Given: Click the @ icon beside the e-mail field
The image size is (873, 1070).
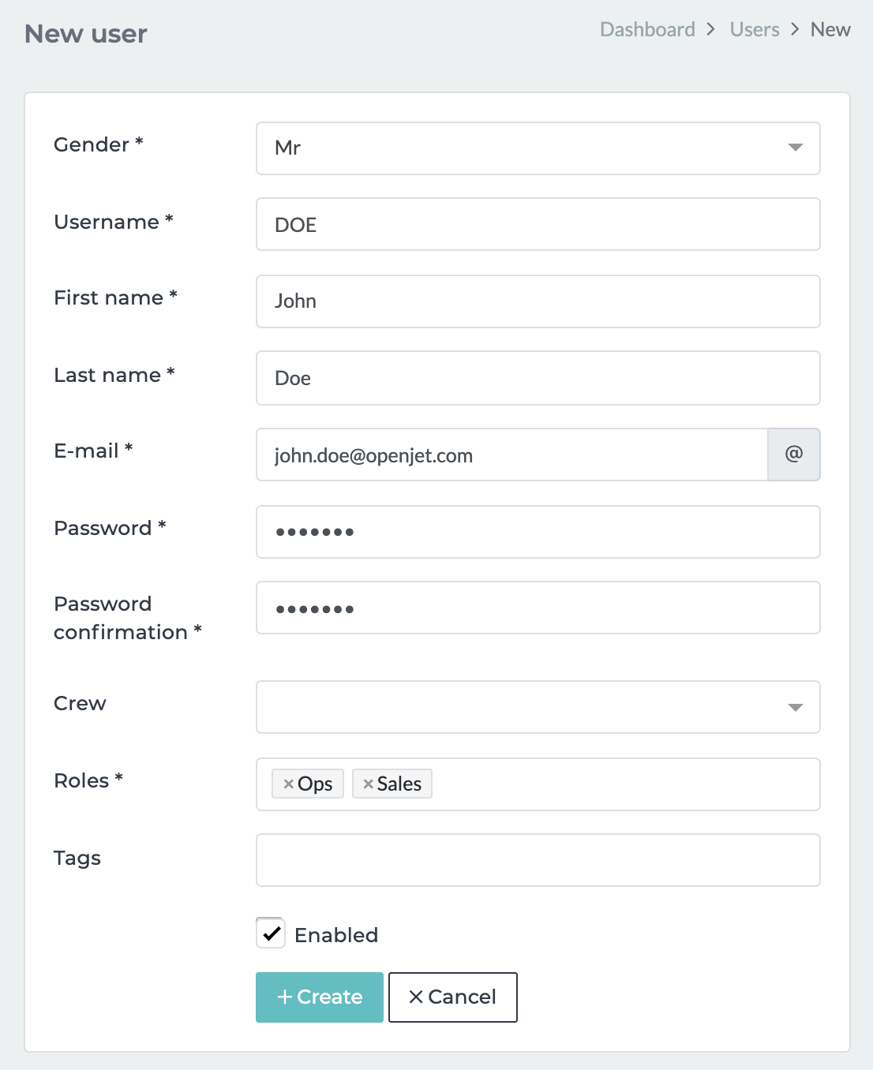Looking at the screenshot, I should pyautogui.click(x=794, y=455).
